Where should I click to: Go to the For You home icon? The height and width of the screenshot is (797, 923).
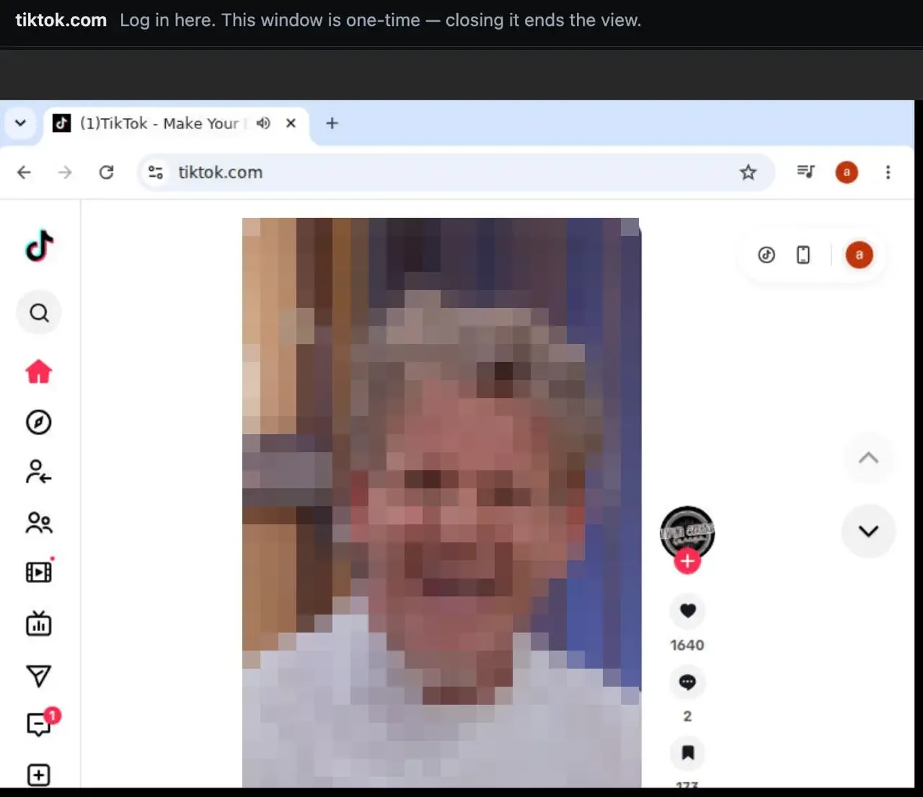point(39,371)
